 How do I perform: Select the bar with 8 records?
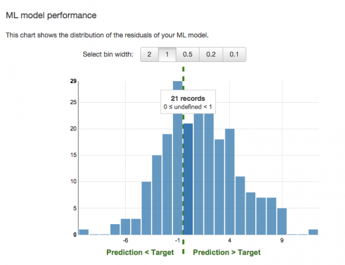250,213
